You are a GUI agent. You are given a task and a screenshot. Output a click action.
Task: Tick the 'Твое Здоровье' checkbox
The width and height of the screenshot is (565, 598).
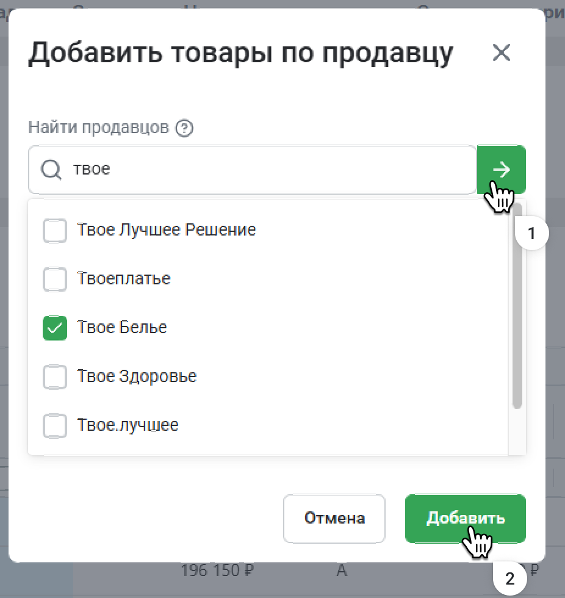pos(55,377)
